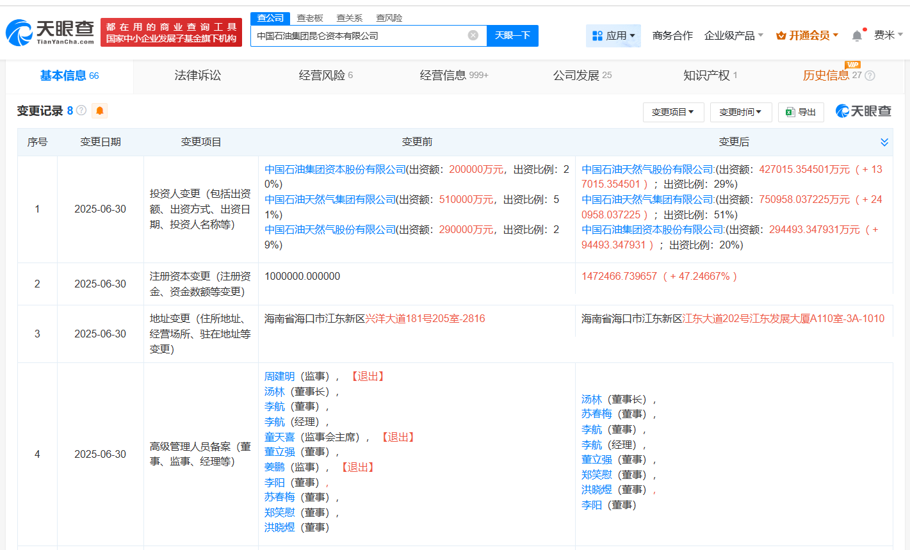
Task: Switch to the 法律诉讼 tab
Action: pos(197,76)
